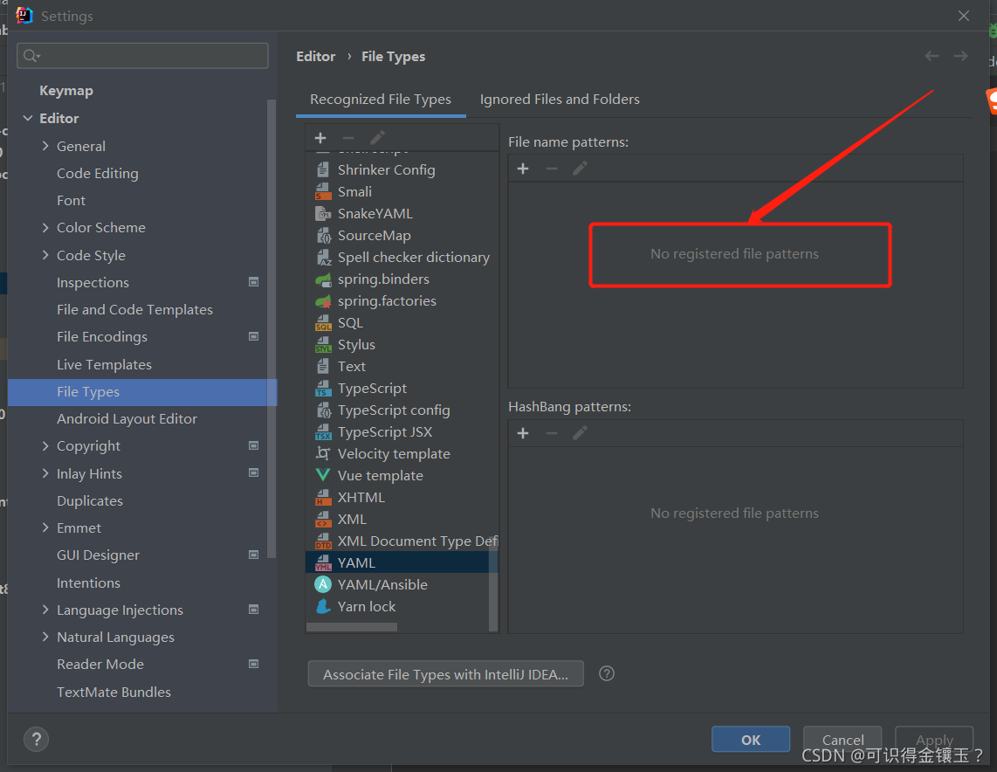Click the OK button
This screenshot has height=772, width=997.
(x=751, y=739)
